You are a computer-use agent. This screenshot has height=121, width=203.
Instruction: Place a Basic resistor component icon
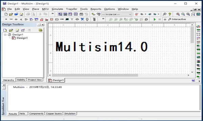coord(11,19)
